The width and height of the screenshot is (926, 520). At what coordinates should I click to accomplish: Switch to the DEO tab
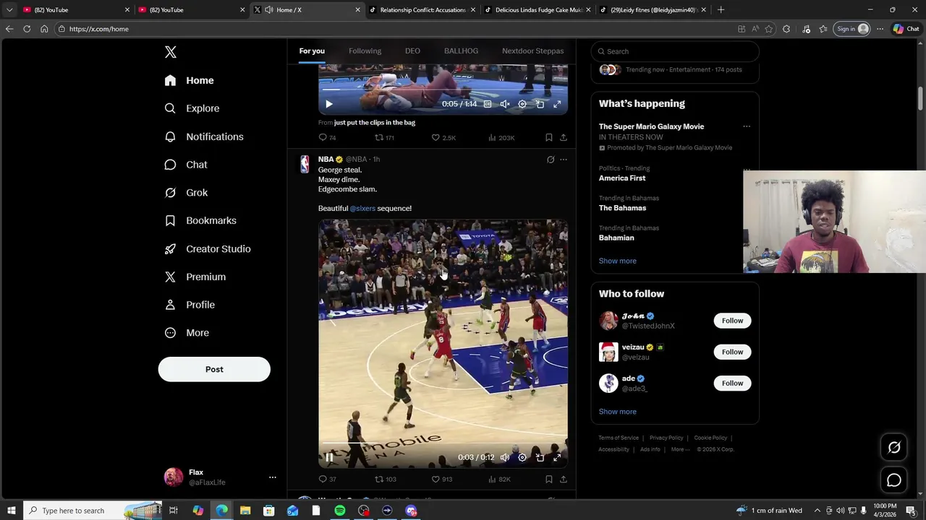click(x=412, y=51)
